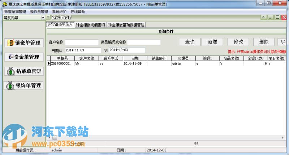This screenshot has height=155, width=289.
Task: Open the 系统维护 menu
Action: point(59,12)
